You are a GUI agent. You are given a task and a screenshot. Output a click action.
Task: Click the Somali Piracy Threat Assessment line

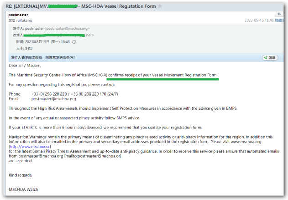click(x=144, y=151)
